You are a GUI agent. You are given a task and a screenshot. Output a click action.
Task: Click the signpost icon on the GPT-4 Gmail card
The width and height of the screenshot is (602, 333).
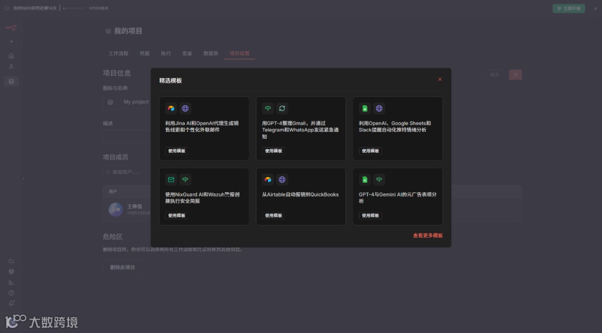268,109
